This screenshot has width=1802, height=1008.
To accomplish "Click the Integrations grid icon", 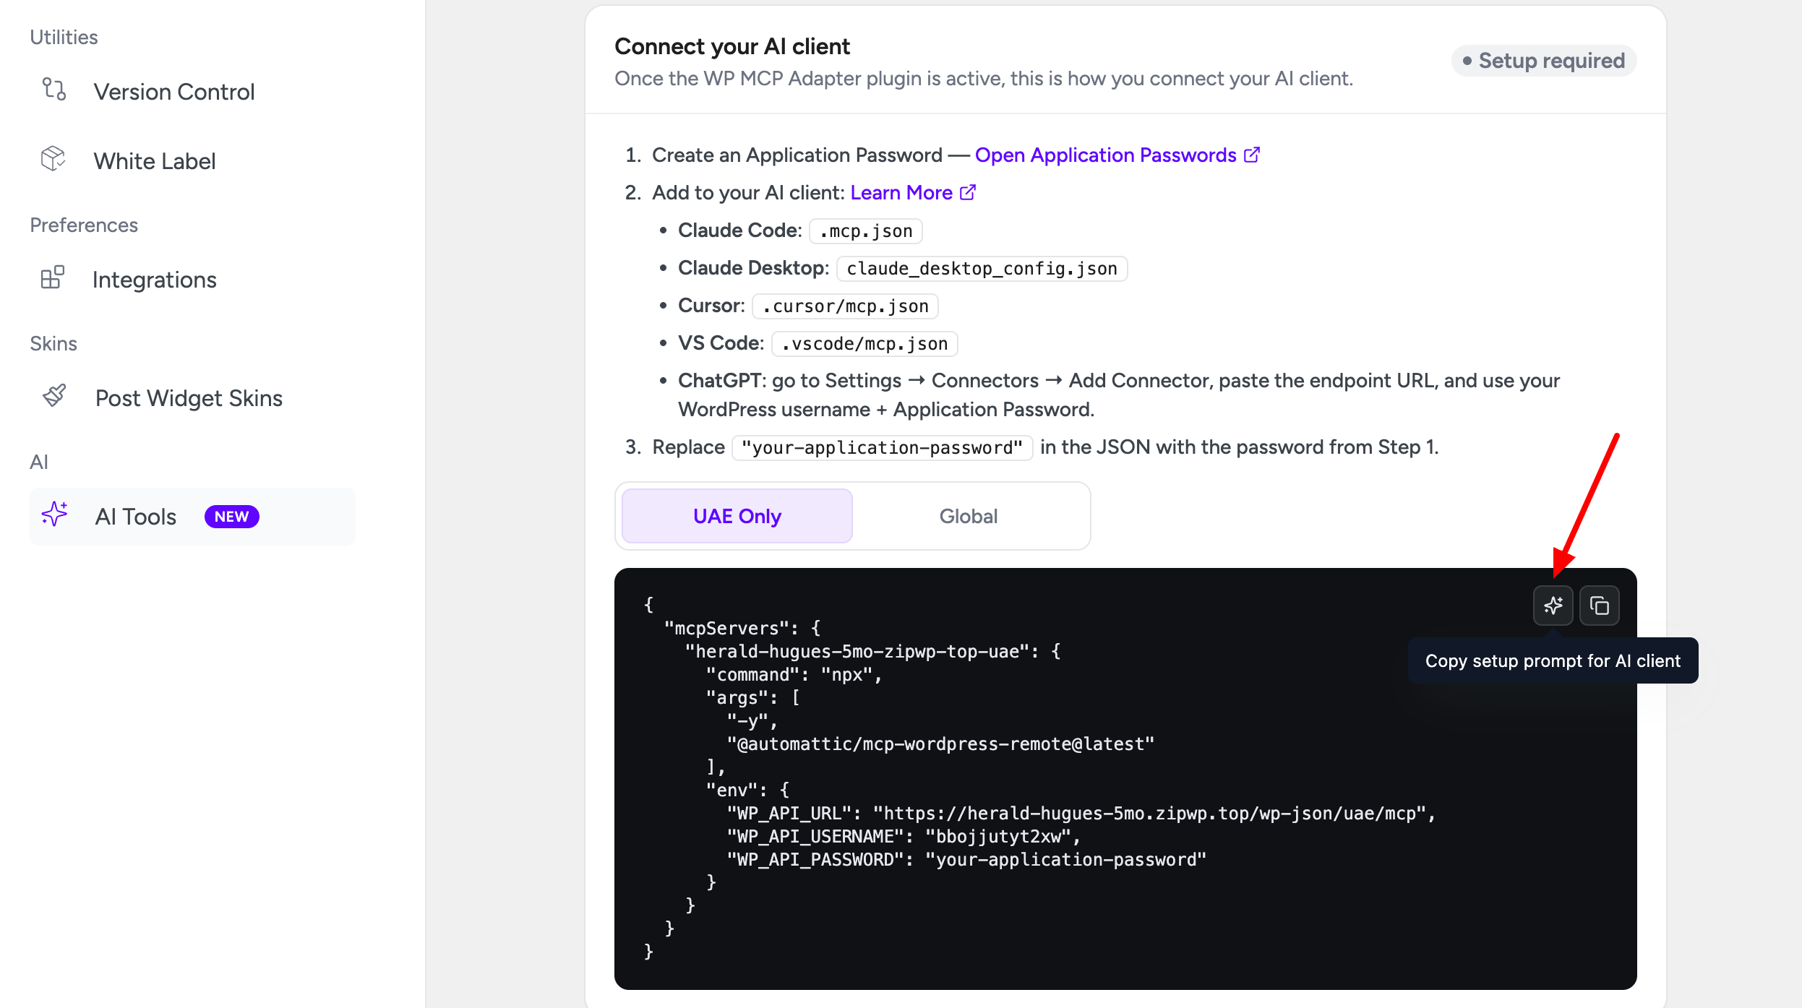I will 53,277.
